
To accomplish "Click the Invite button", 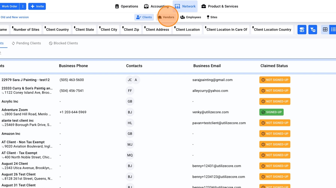I will (x=37, y=6).
